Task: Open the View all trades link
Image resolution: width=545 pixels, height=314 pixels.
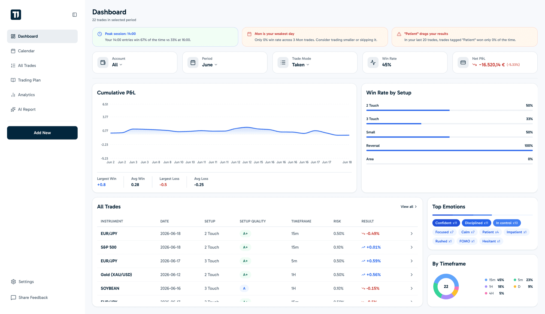Action: [x=408, y=207]
